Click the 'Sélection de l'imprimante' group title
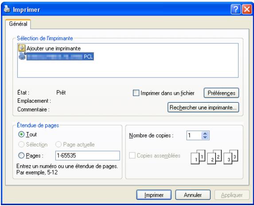Image resolution: width=254 pixels, height=206 pixels. pyautogui.click(x=45, y=39)
